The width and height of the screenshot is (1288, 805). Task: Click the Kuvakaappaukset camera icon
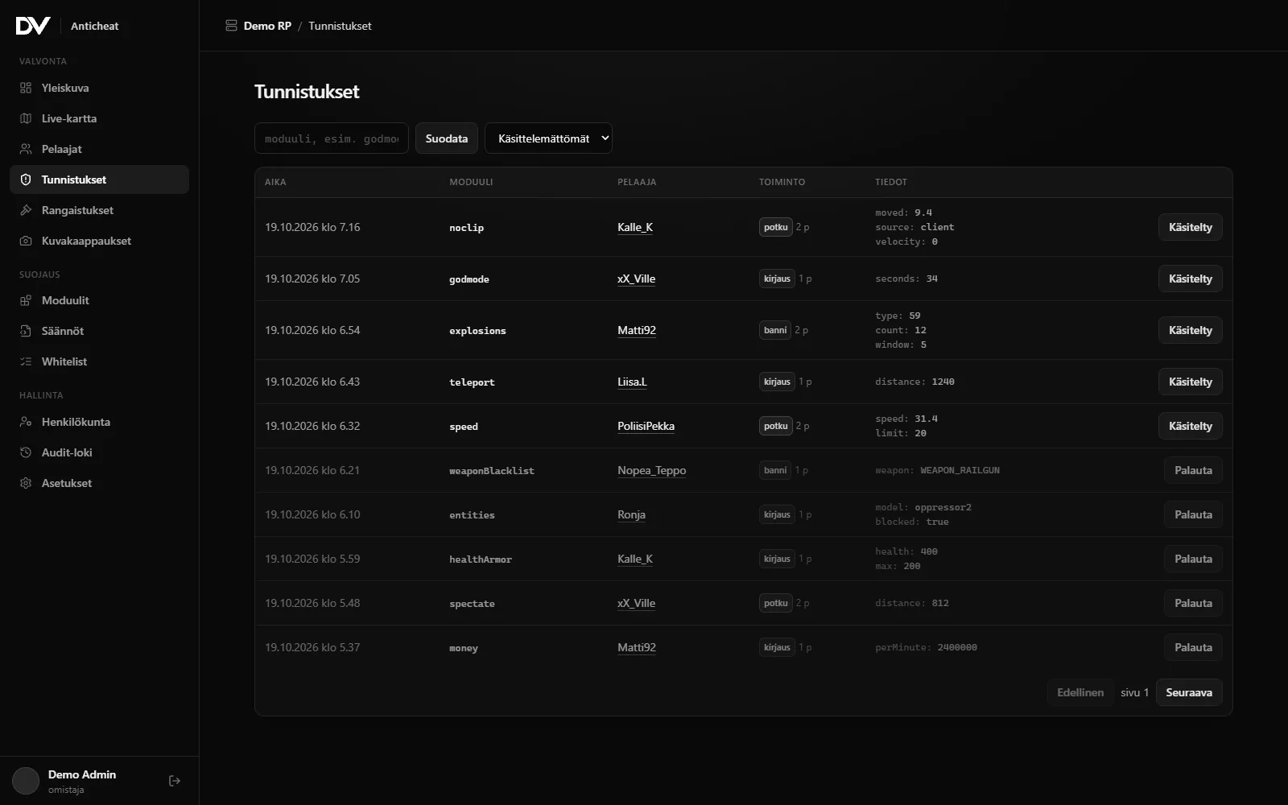(x=26, y=241)
